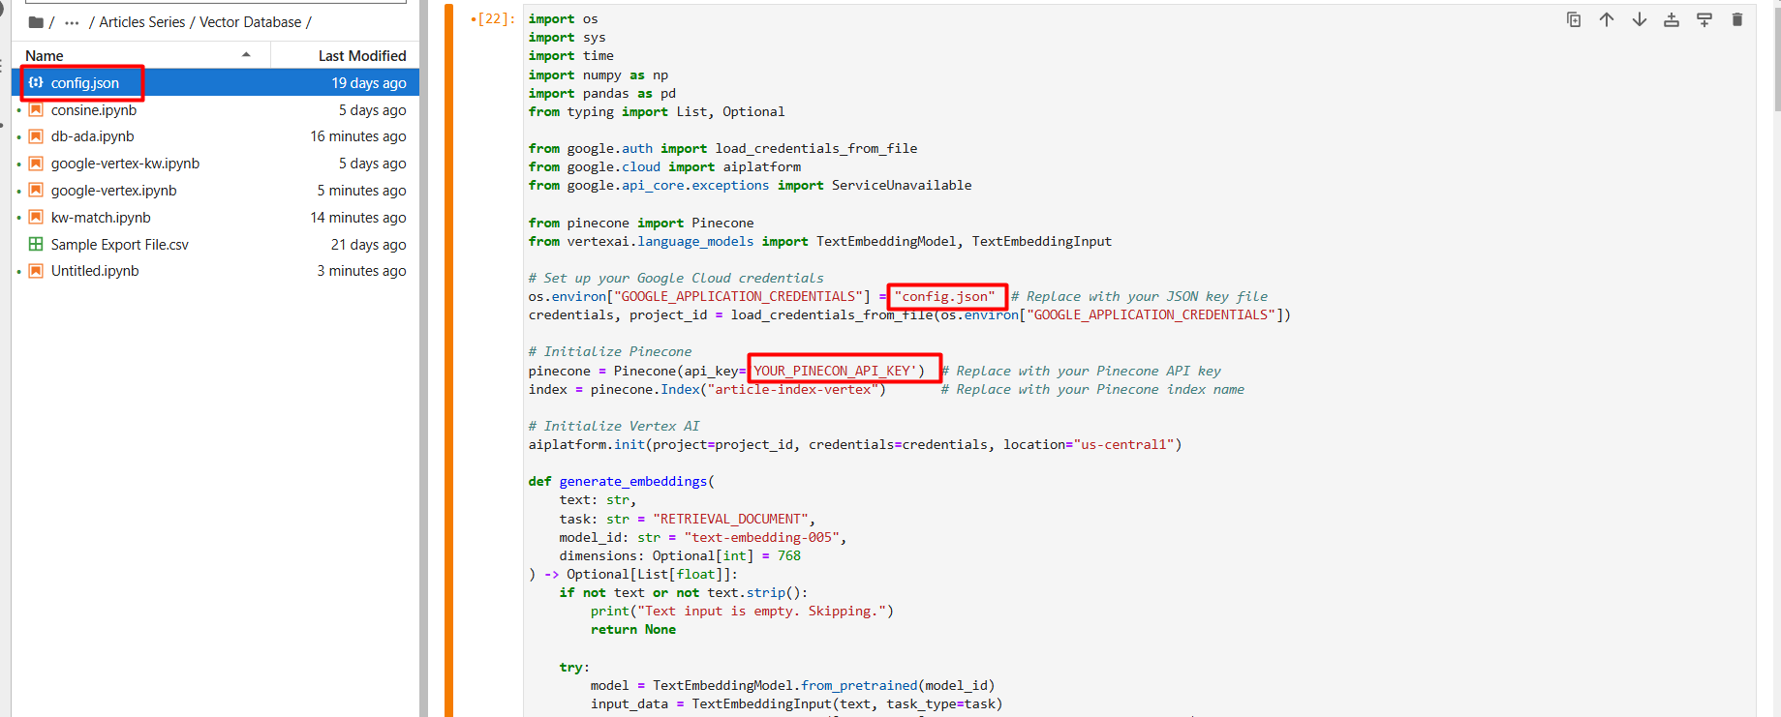Go to root folder via folder icon
This screenshot has height=717, width=1781.
coord(36,22)
